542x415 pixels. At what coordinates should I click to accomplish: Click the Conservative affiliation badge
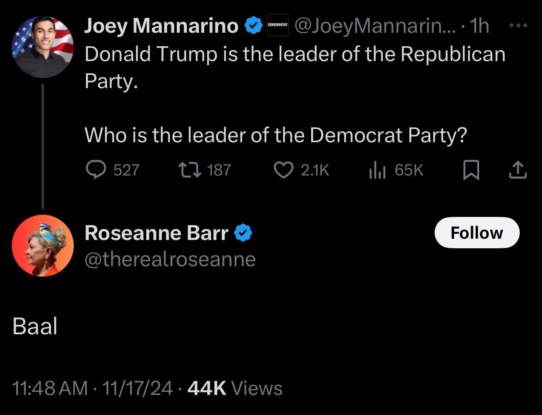click(278, 26)
